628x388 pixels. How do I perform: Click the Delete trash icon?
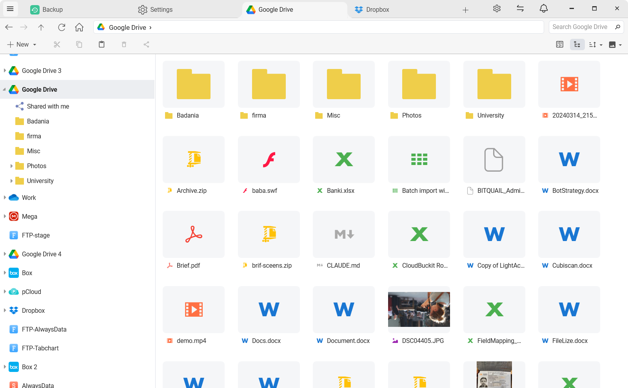pos(124,45)
